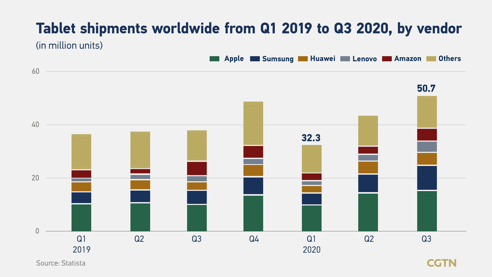Click the Apple segment of the 50.7 bar
The width and height of the screenshot is (492, 277).
pyautogui.click(x=427, y=211)
